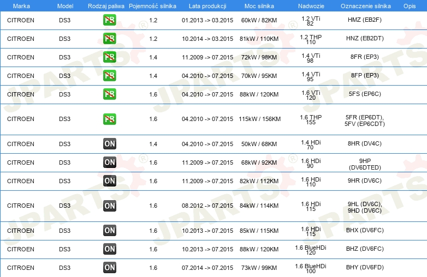Select engine code 5FR (EP6DT), 5FV (EP6CDT)

click(x=365, y=121)
